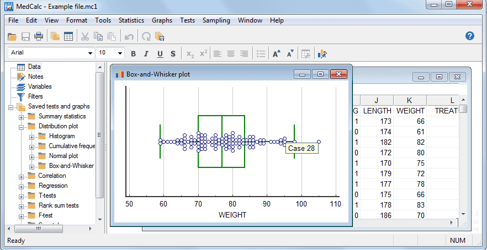The height and width of the screenshot is (250, 487).
Task: Click the increase font size icon
Action: click(277, 53)
